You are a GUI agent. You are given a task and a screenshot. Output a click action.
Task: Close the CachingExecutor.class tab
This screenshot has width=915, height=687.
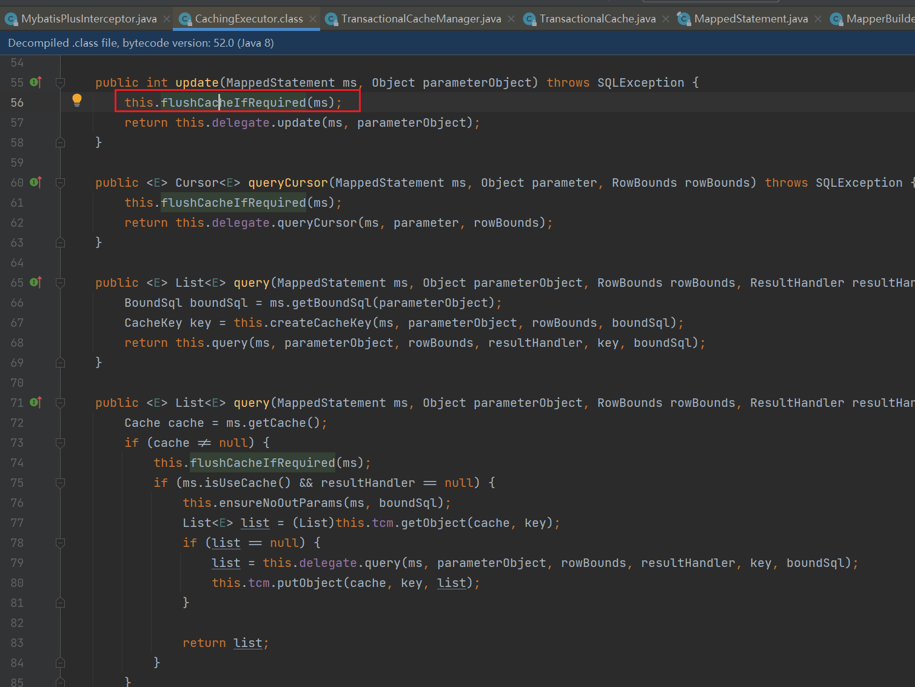(x=313, y=19)
